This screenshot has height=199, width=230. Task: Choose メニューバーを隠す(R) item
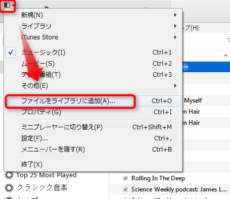[100, 150]
